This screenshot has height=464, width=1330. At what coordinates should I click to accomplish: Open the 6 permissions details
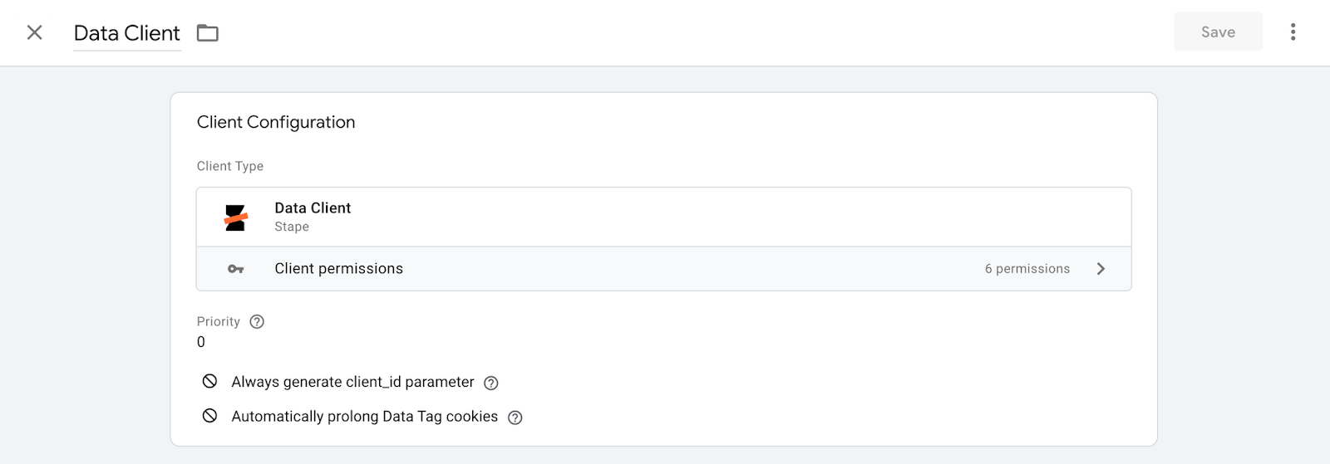pyautogui.click(x=1027, y=269)
